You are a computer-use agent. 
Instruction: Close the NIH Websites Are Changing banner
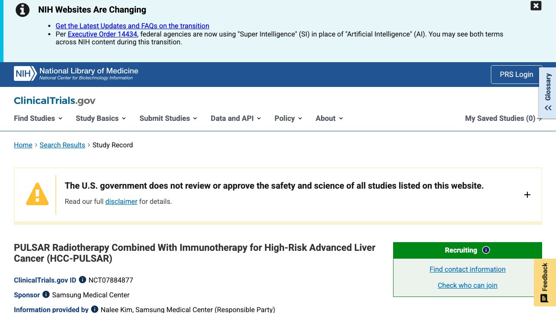tap(536, 6)
